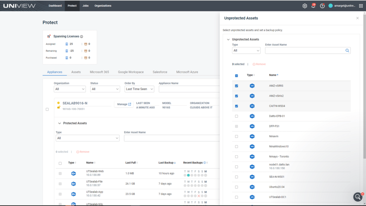The width and height of the screenshot is (366, 206).
Task: Collapse Unprotected Assets section chevron
Action: (x=228, y=39)
